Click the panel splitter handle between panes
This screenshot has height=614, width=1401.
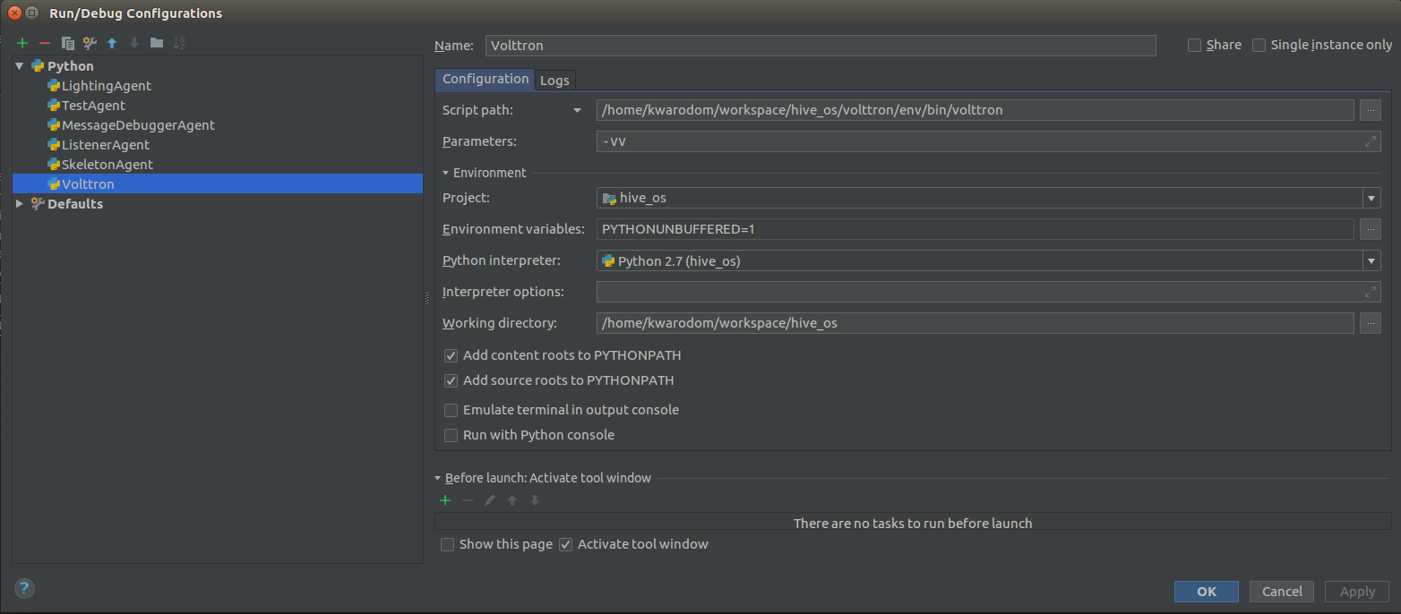click(428, 298)
